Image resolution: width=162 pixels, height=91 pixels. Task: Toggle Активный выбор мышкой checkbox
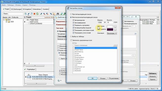[x=73, y=28]
